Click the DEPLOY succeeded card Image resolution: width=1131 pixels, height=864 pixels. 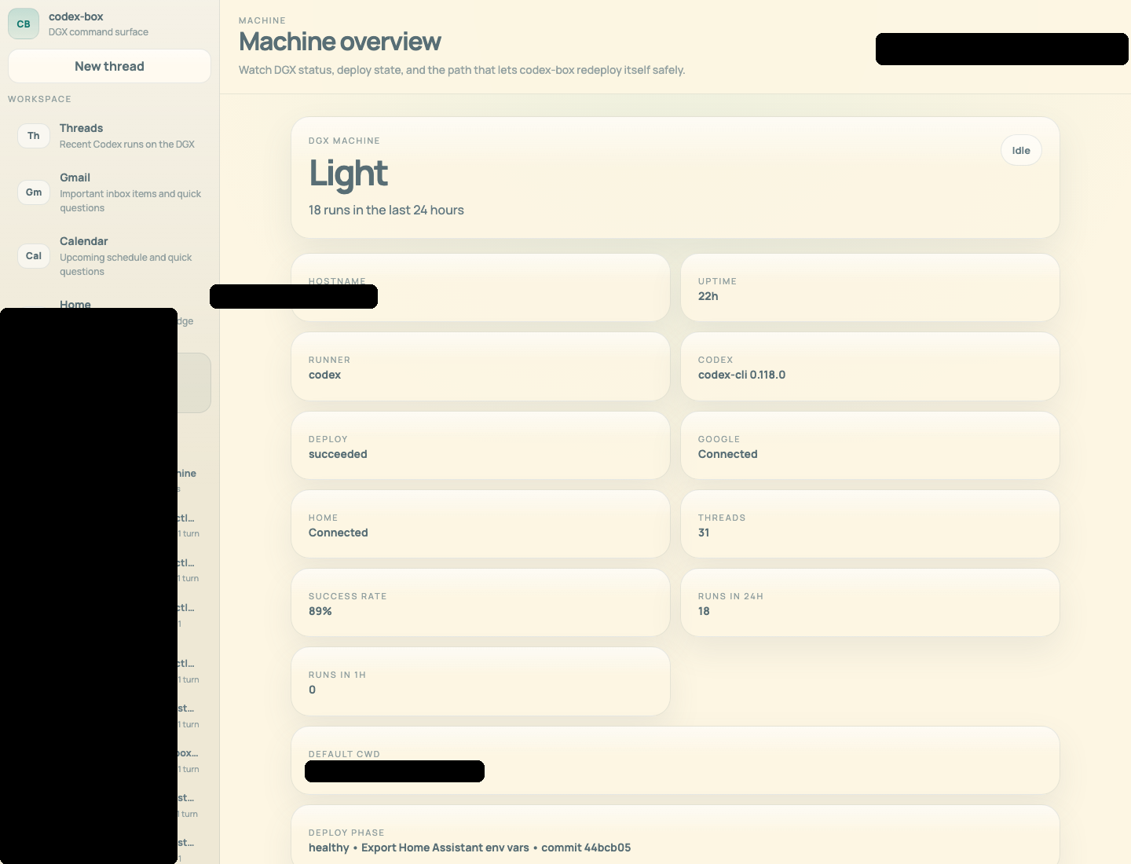tap(481, 445)
